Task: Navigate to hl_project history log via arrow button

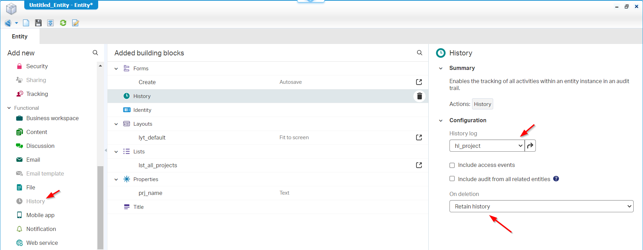Action: click(530, 146)
